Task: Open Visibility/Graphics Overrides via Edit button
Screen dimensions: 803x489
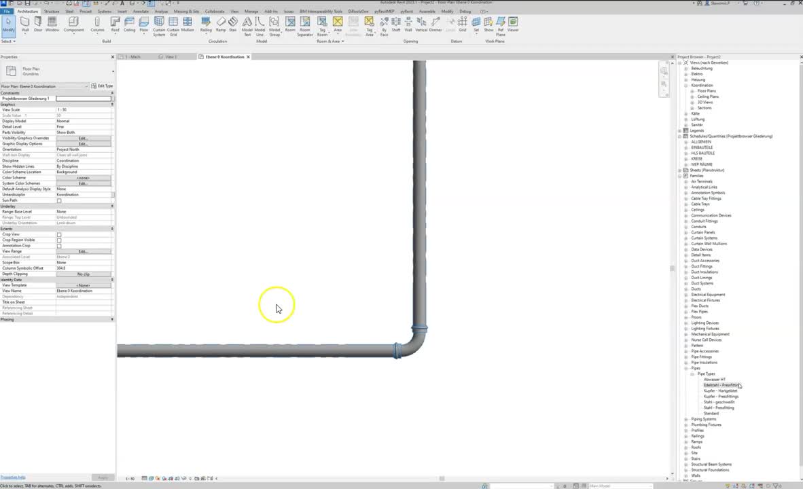Action: (83, 138)
